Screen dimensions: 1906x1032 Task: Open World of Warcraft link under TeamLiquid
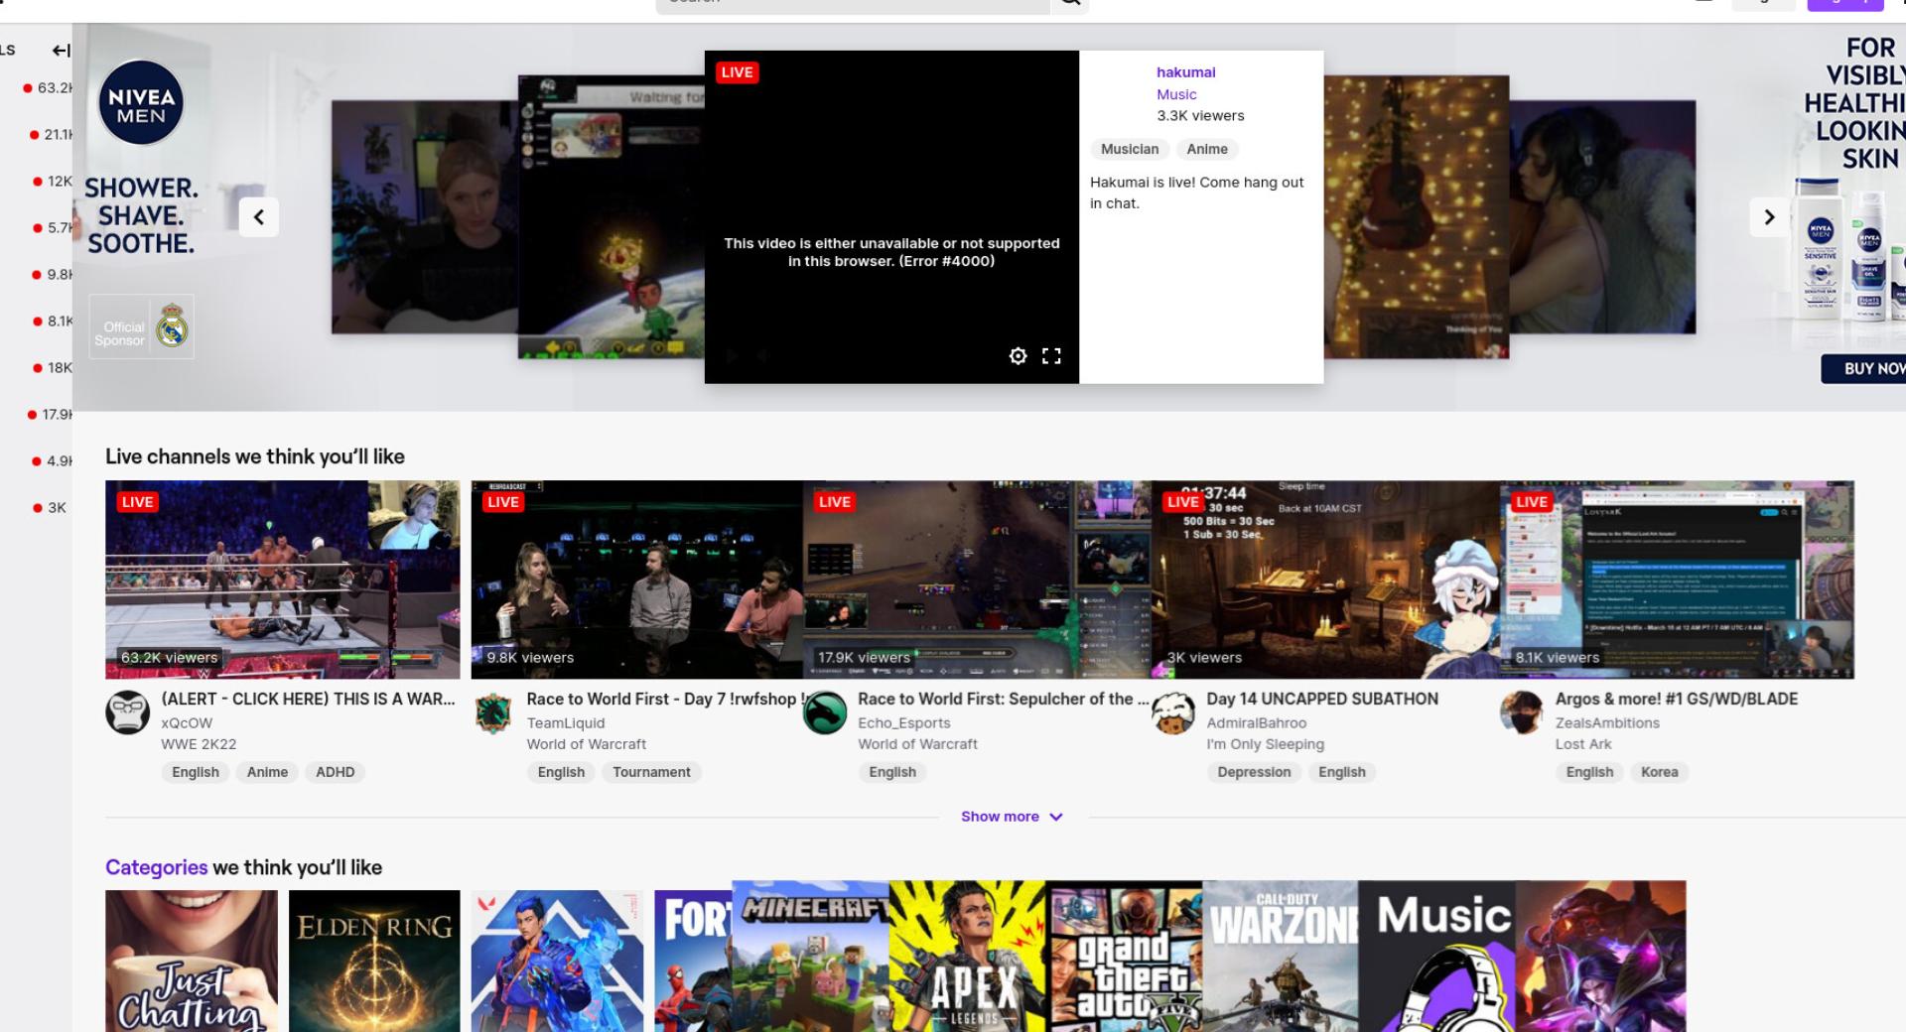coord(586,744)
